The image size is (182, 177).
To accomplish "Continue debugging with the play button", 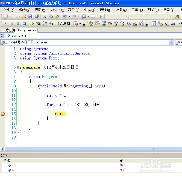I will [x=5, y=24].
